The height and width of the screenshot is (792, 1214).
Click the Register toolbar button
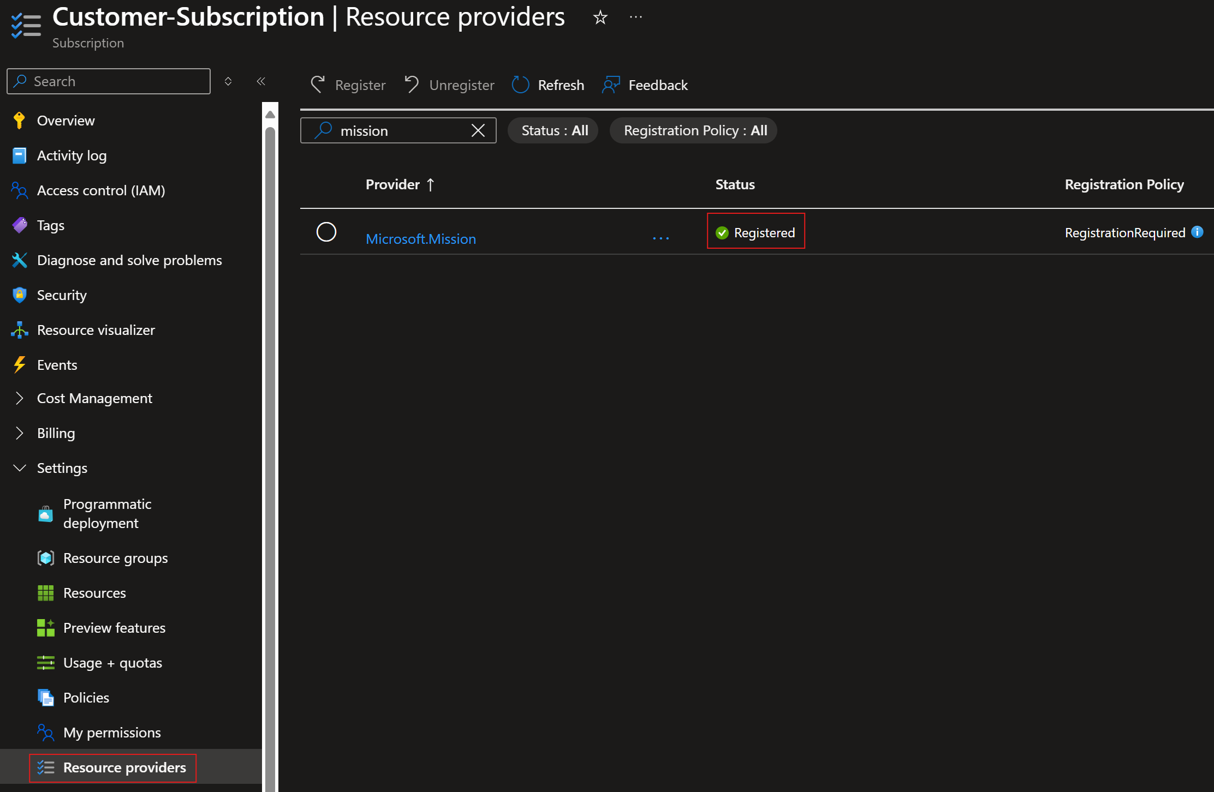[348, 85]
